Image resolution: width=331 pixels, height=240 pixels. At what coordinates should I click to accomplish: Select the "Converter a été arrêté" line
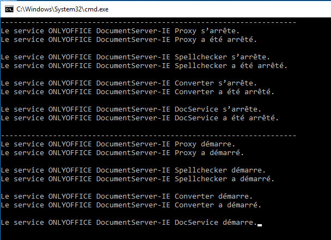click(138, 92)
